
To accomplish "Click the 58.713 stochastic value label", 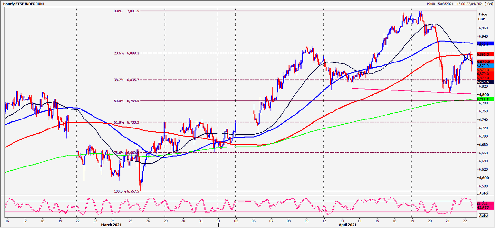I will (483, 204).
